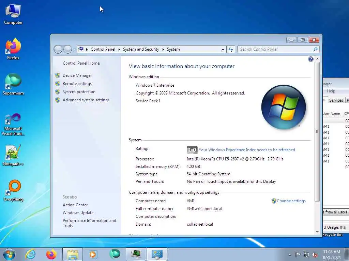
Task: Open Device Manager link
Action: [x=77, y=75]
